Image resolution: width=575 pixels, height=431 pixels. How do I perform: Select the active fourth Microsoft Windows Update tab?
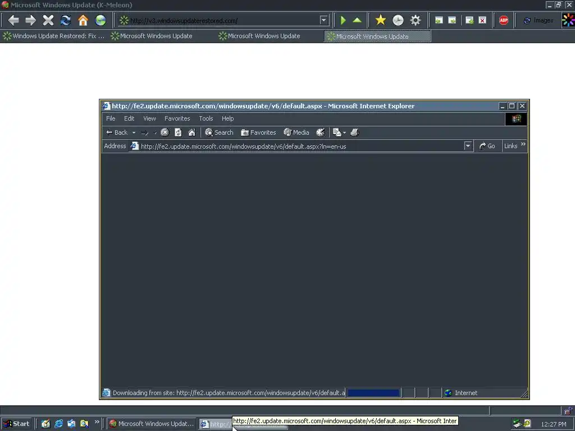pos(377,36)
